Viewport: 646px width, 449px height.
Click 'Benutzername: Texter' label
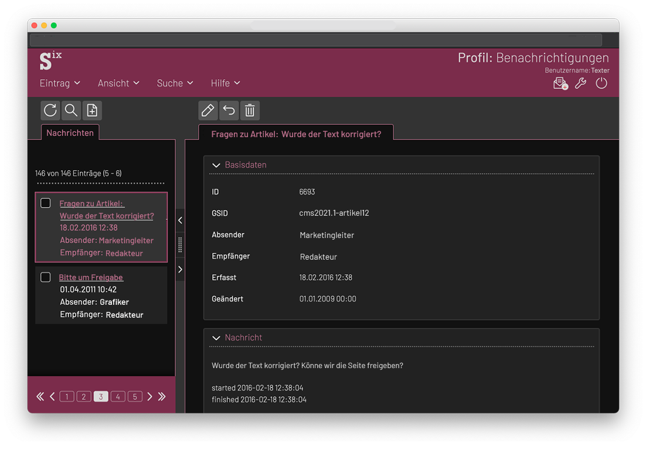tap(577, 70)
